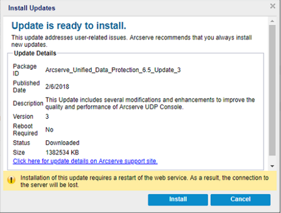Click the scrollbar up arrow

tap(272, 21)
